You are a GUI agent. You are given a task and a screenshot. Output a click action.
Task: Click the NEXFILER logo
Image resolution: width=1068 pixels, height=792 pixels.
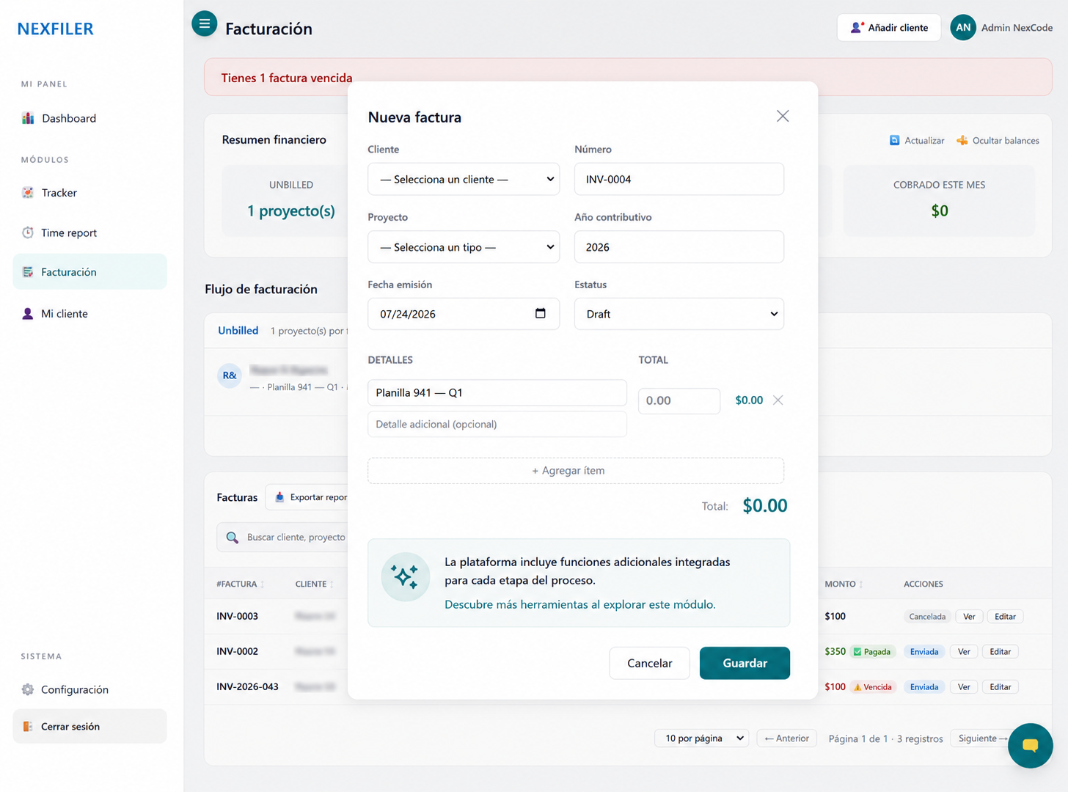point(56,29)
